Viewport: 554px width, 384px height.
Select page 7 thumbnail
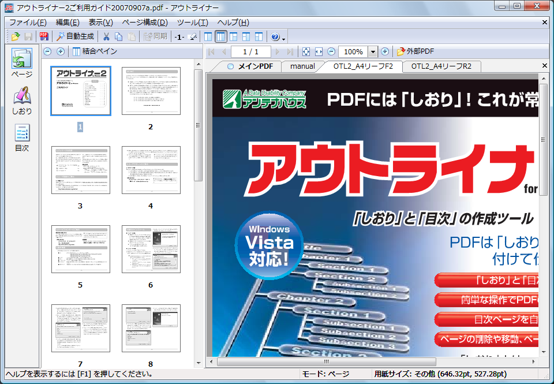(x=81, y=329)
